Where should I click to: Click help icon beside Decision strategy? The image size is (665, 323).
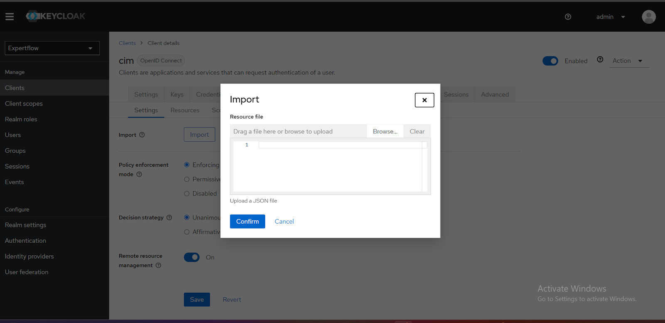(169, 217)
